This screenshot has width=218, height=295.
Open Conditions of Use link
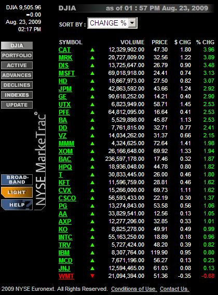click(x=134, y=289)
